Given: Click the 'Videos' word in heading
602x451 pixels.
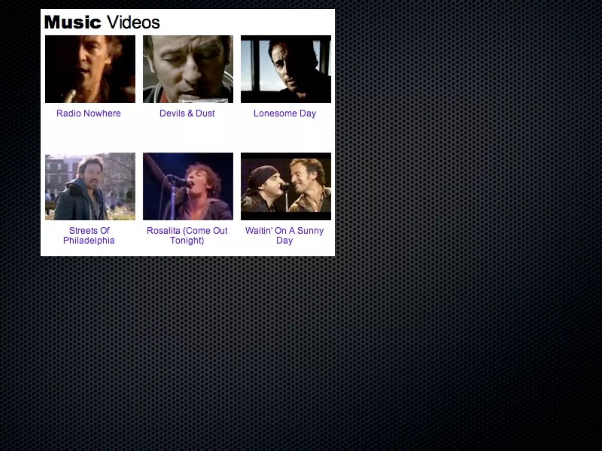Looking at the screenshot, I should (x=133, y=22).
